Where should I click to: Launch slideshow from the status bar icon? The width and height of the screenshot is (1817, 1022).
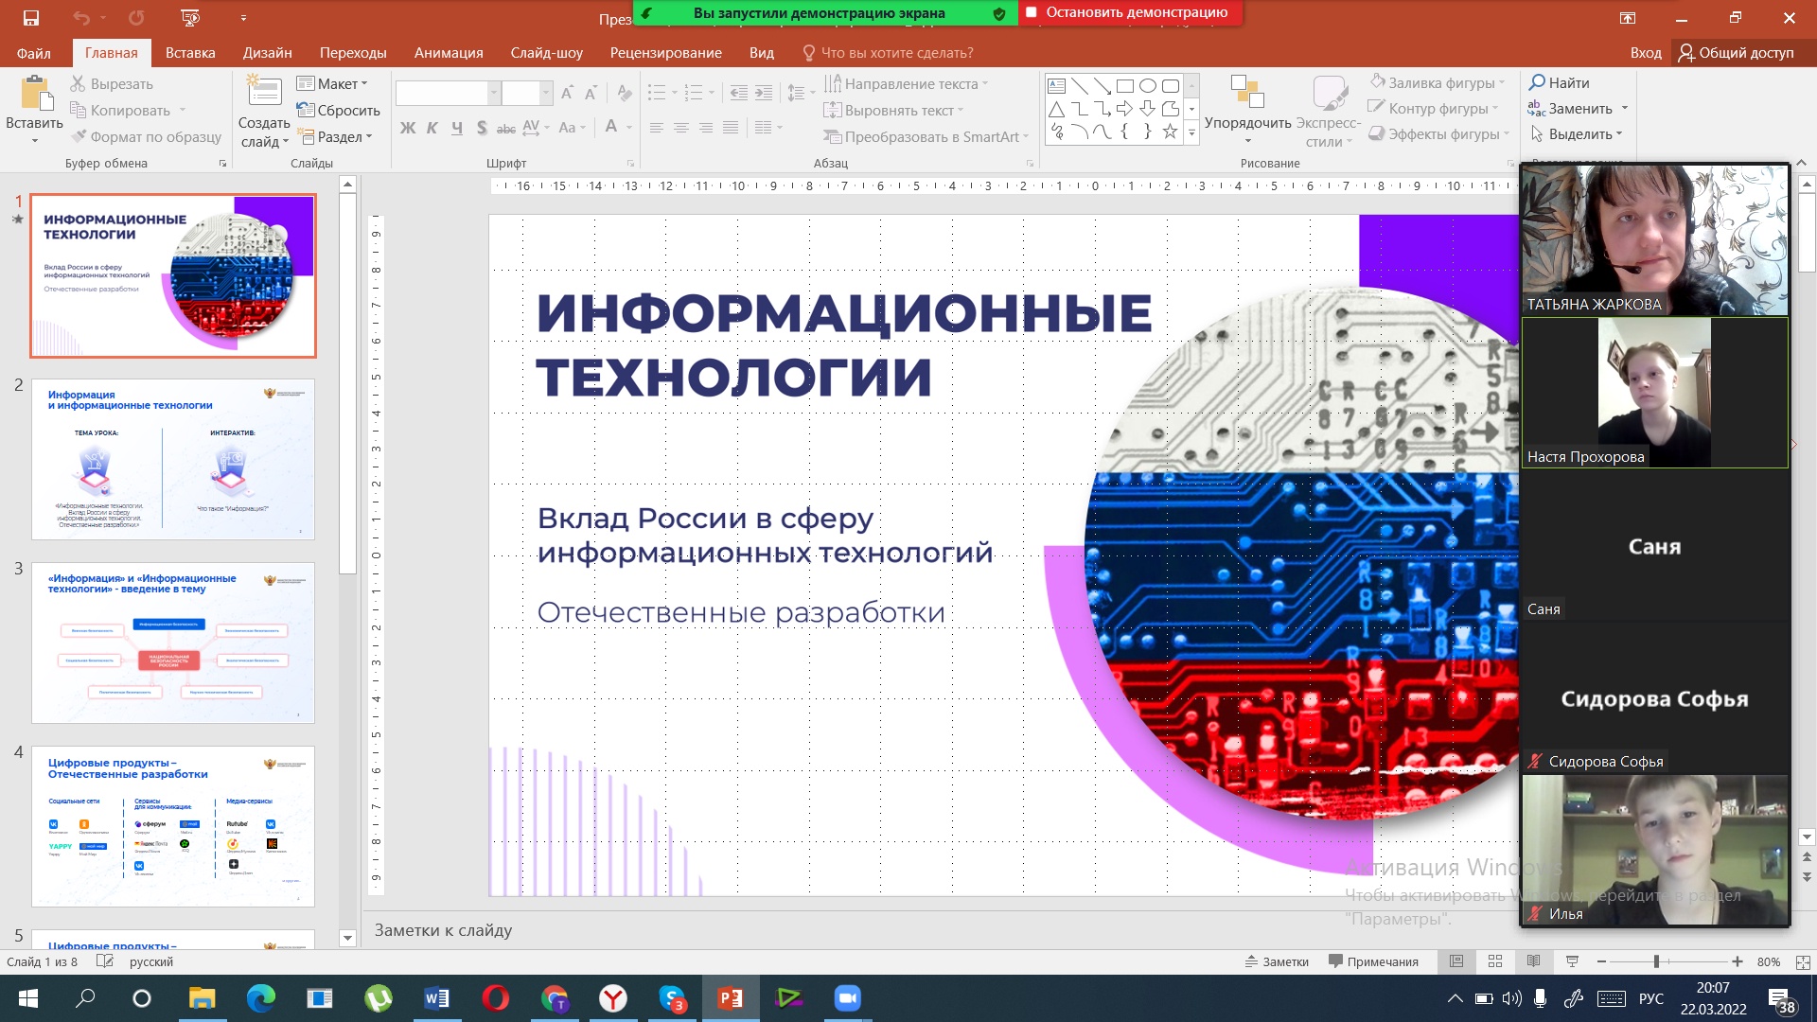pos(1573,961)
